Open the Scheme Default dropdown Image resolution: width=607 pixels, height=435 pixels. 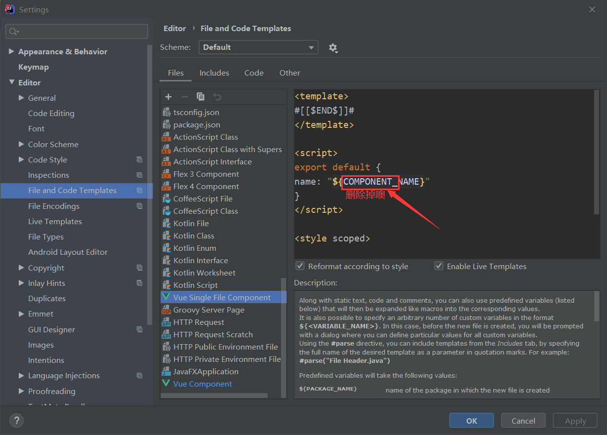[x=258, y=47]
